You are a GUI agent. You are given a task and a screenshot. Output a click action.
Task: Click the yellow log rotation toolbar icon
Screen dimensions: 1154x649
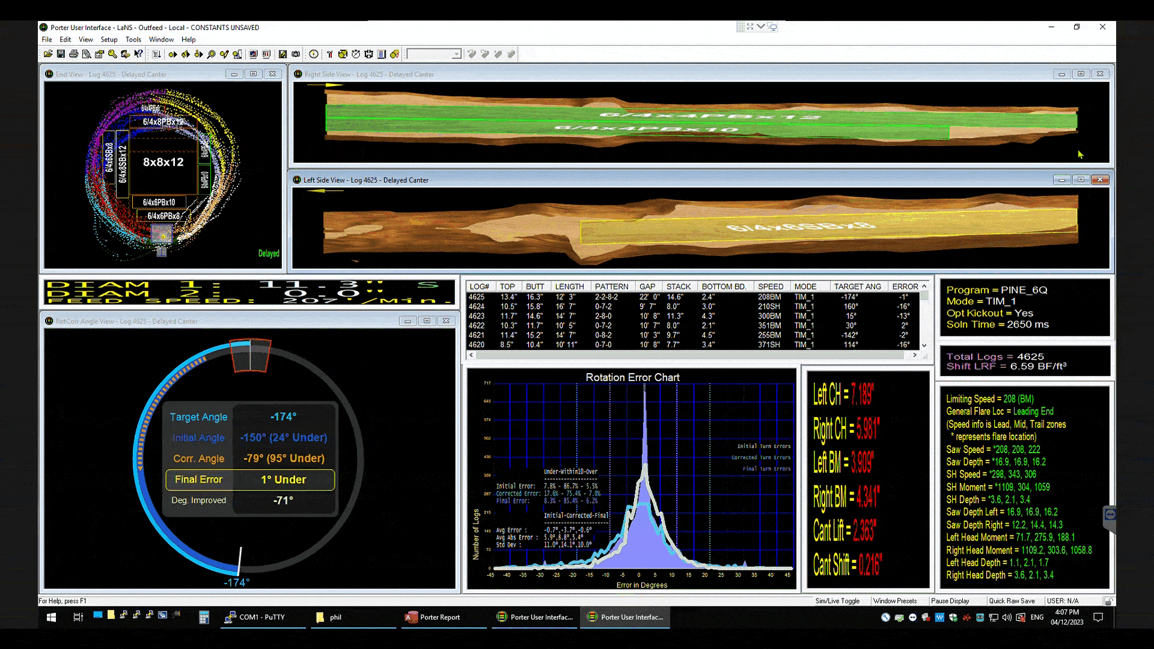pyautogui.click(x=394, y=54)
